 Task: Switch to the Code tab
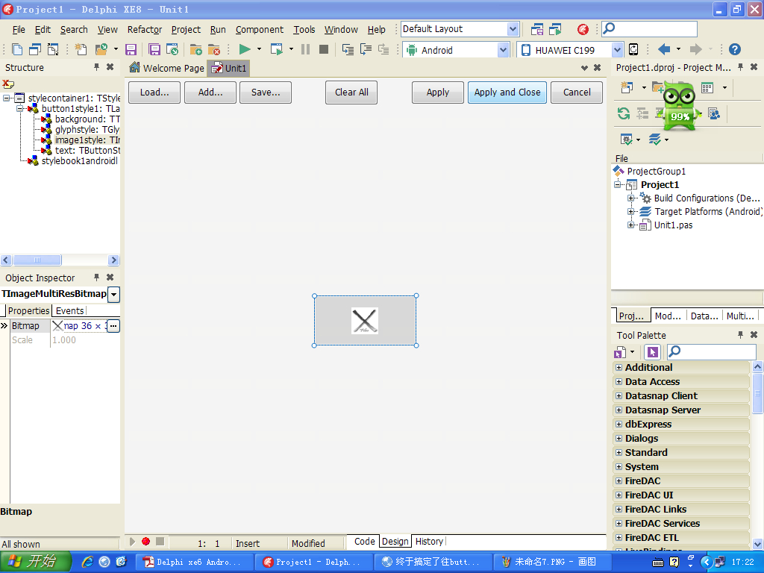(x=364, y=542)
